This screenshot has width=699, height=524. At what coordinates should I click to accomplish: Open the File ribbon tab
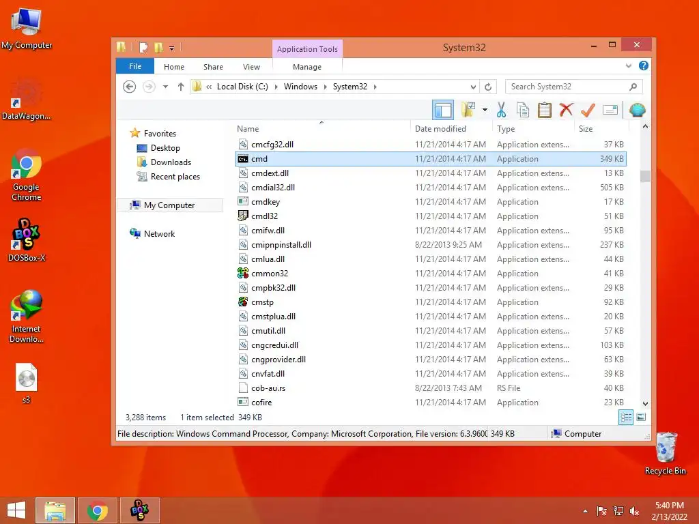coord(135,66)
